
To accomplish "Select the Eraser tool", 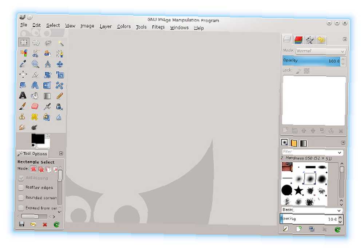I will point(35,106).
